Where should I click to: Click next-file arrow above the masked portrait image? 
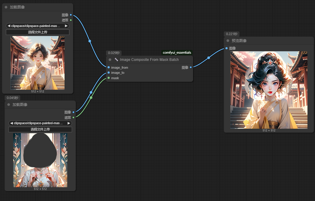coord(69,123)
